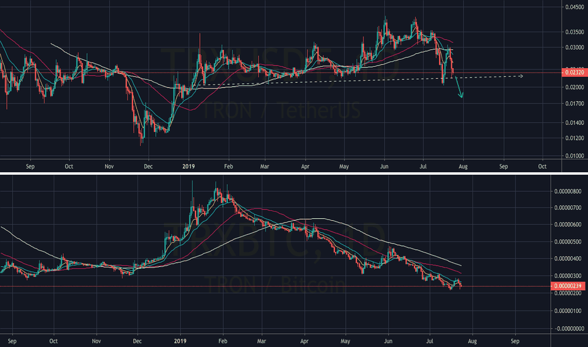Click the 0.00000300 price axis label
The width and height of the screenshot is (588, 347).
[568, 276]
